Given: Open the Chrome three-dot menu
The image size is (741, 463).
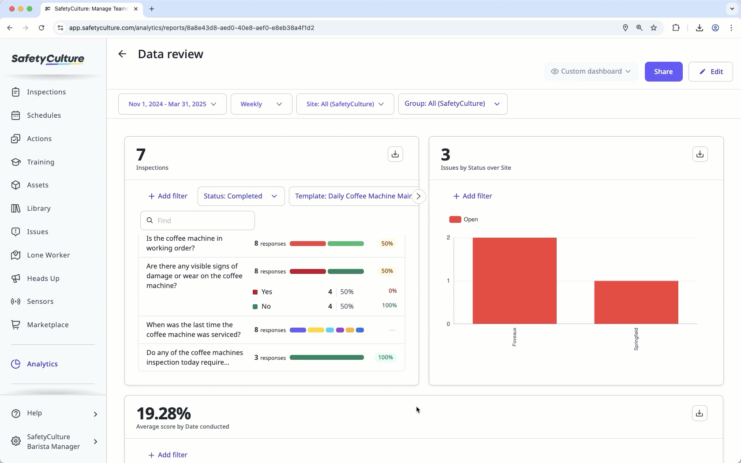Looking at the screenshot, I should tap(731, 28).
